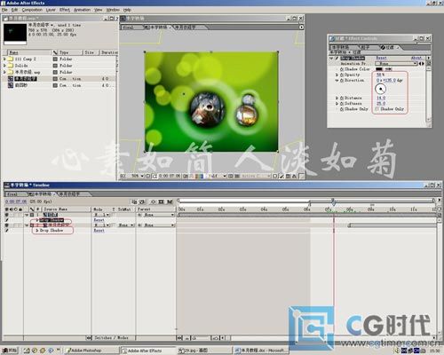Toggle video visibility of layer 1

coord(6,215)
